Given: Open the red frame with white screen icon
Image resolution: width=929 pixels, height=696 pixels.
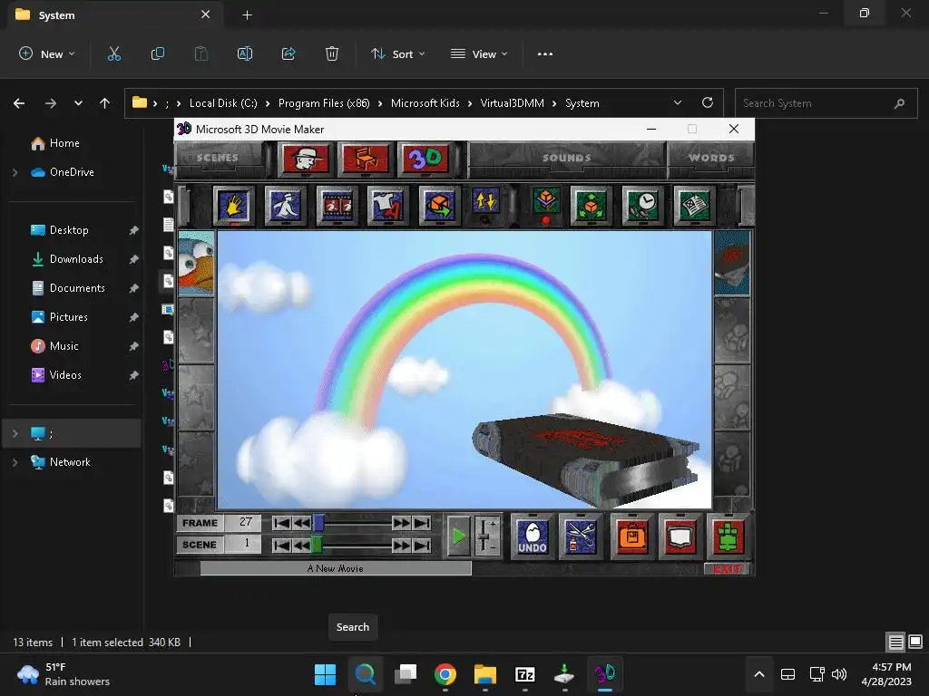Looking at the screenshot, I should (680, 536).
